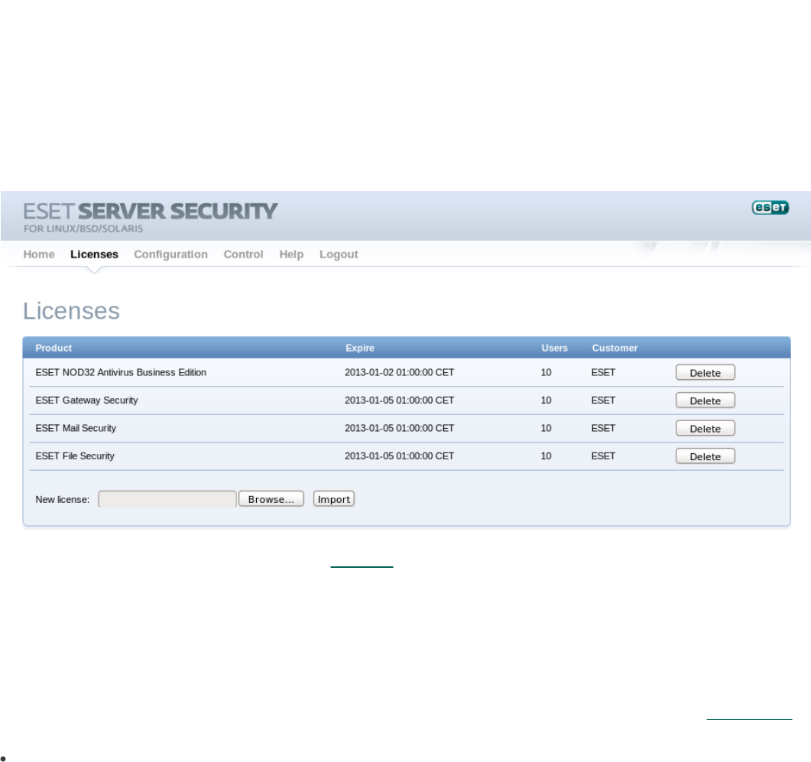
Task: Click the Import button
Action: coord(333,499)
